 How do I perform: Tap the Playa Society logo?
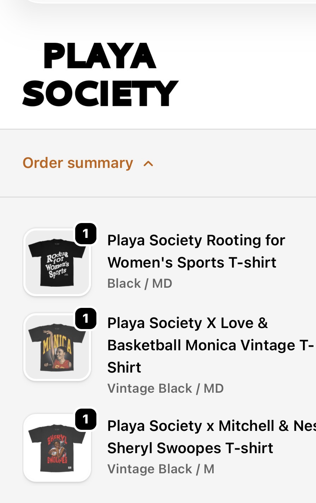coord(100,75)
